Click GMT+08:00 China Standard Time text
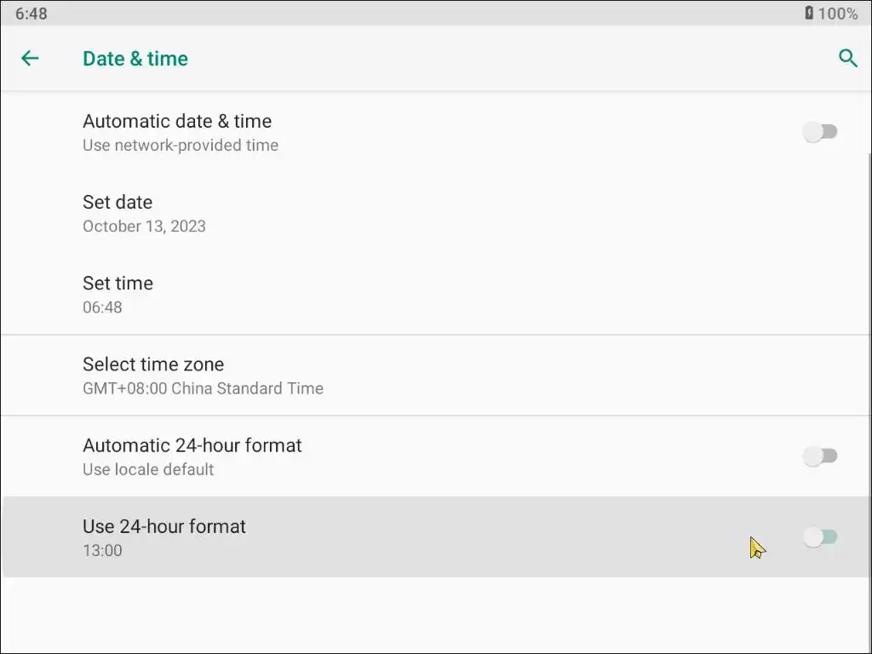 tap(203, 388)
